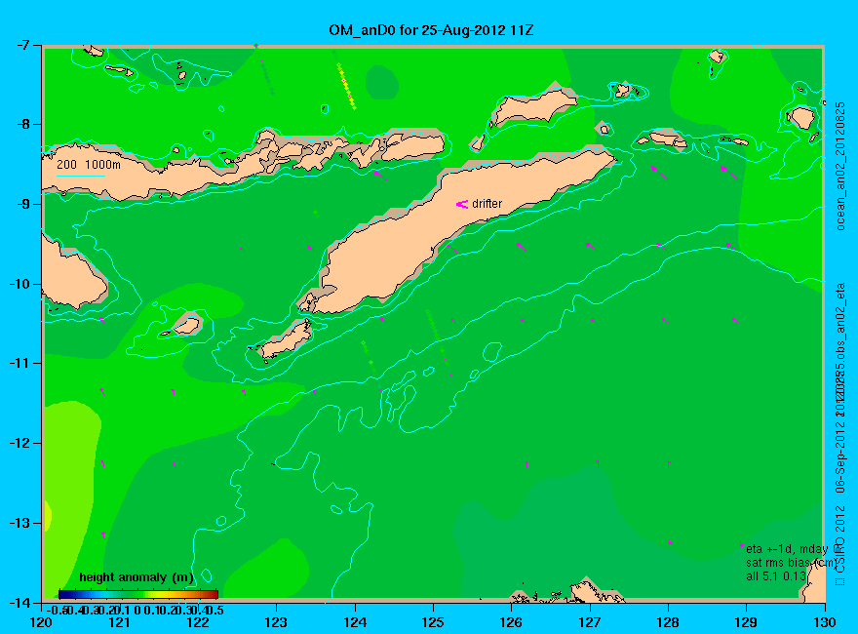The height and width of the screenshot is (634, 858).
Task: Click longitude tick label 130
Action: click(x=825, y=622)
